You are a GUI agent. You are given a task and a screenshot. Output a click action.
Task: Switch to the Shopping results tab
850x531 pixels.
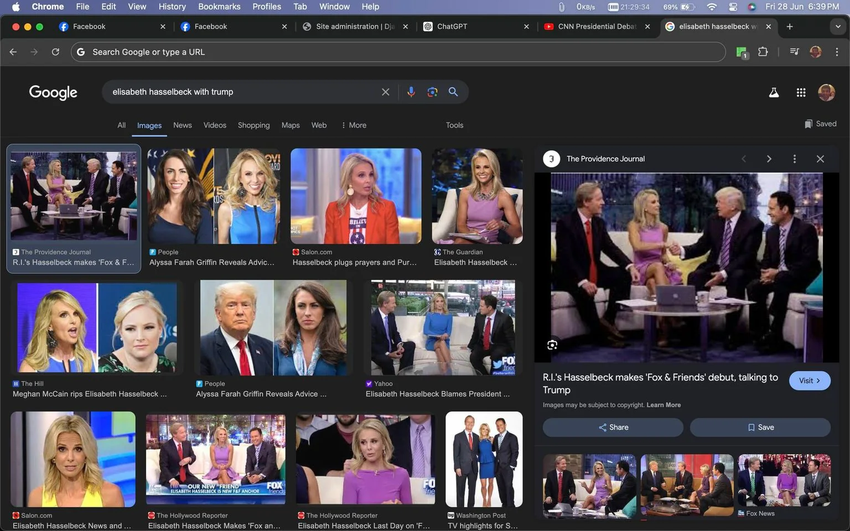(253, 125)
